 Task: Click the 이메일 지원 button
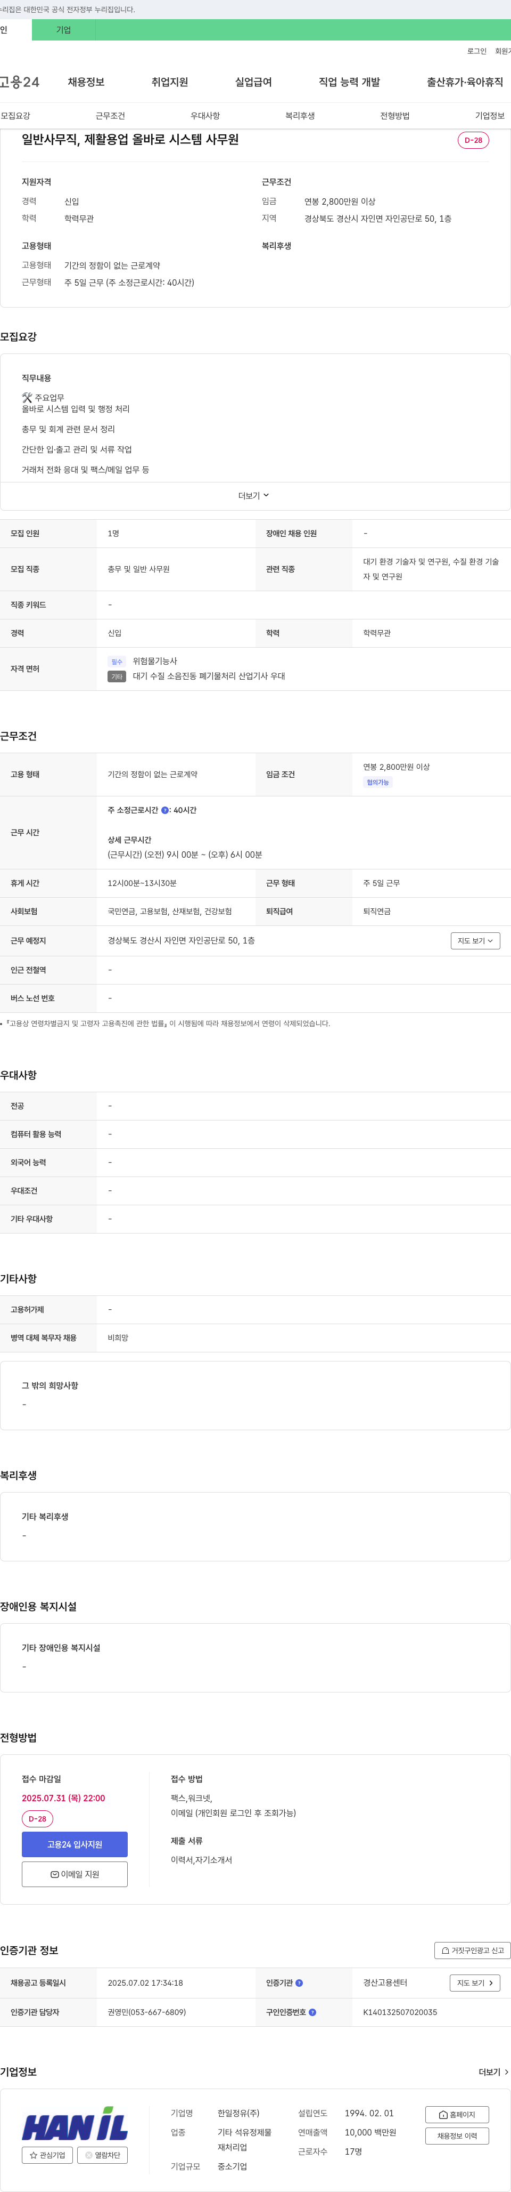tap(75, 1874)
